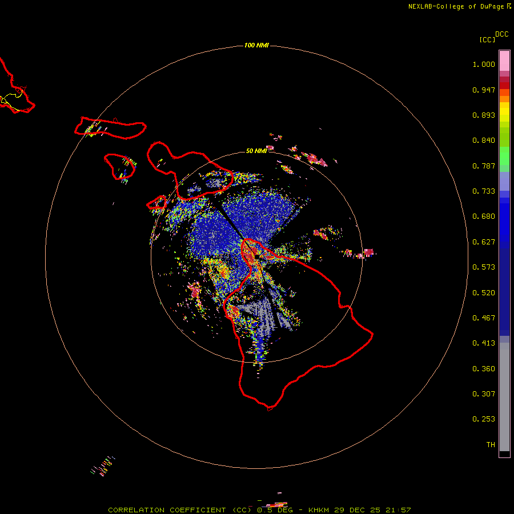Click the CORRELATION COEFFICIENT caption title
This screenshot has width=514, height=514.
[167, 510]
